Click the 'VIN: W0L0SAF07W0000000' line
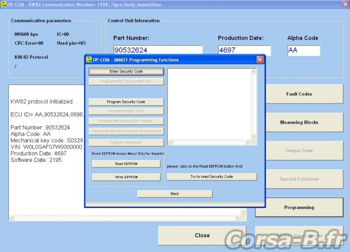350x252 pixels. tap(46, 147)
